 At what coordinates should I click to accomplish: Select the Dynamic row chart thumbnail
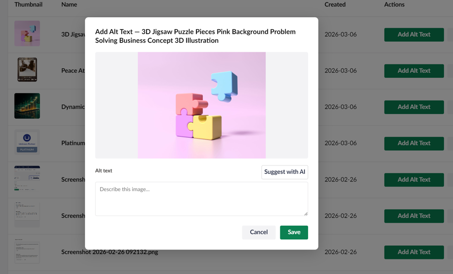(27, 106)
